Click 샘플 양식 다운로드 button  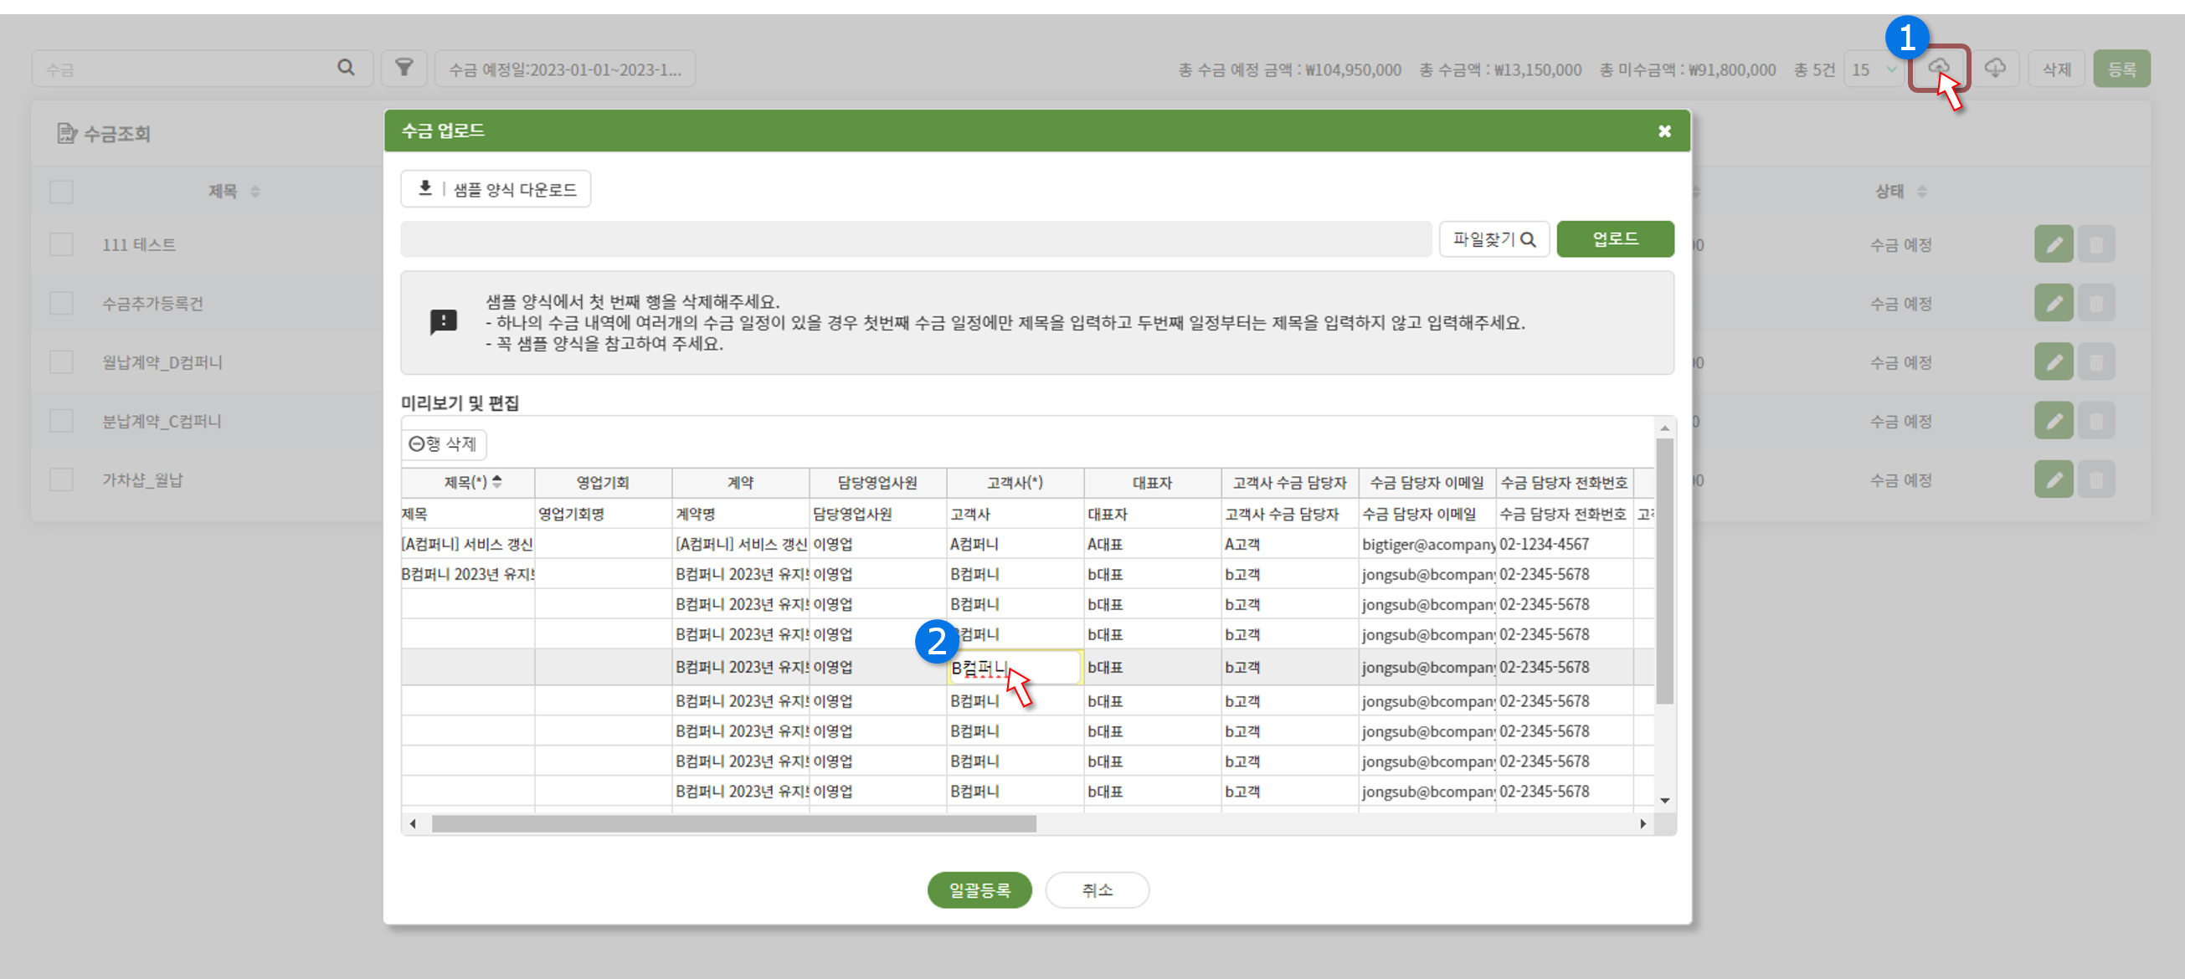[x=496, y=189]
